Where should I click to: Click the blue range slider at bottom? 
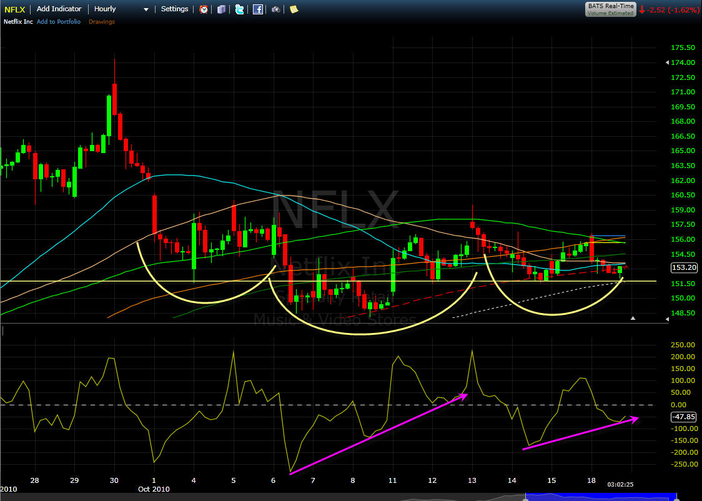pyautogui.click(x=601, y=497)
